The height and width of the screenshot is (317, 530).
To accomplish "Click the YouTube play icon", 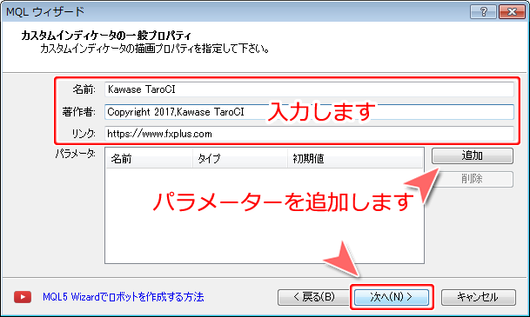I will click(x=23, y=297).
